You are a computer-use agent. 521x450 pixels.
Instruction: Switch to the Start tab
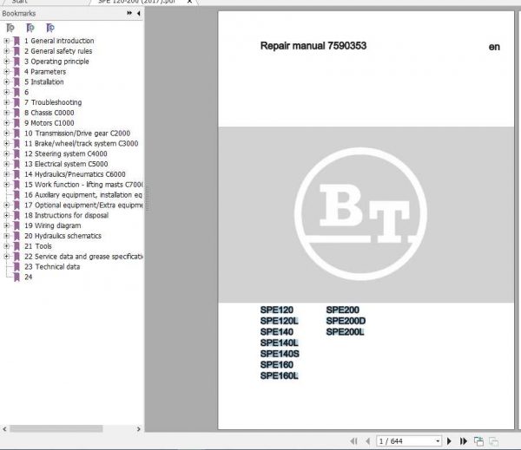pyautogui.click(x=19, y=2)
